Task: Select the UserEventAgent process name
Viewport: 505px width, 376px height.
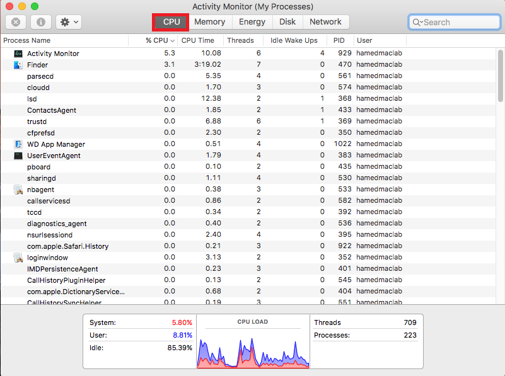Action: [54, 156]
